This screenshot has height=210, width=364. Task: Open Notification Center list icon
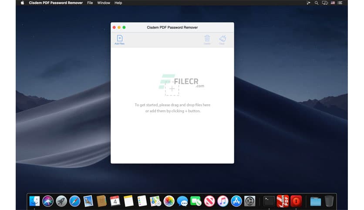(x=340, y=3)
